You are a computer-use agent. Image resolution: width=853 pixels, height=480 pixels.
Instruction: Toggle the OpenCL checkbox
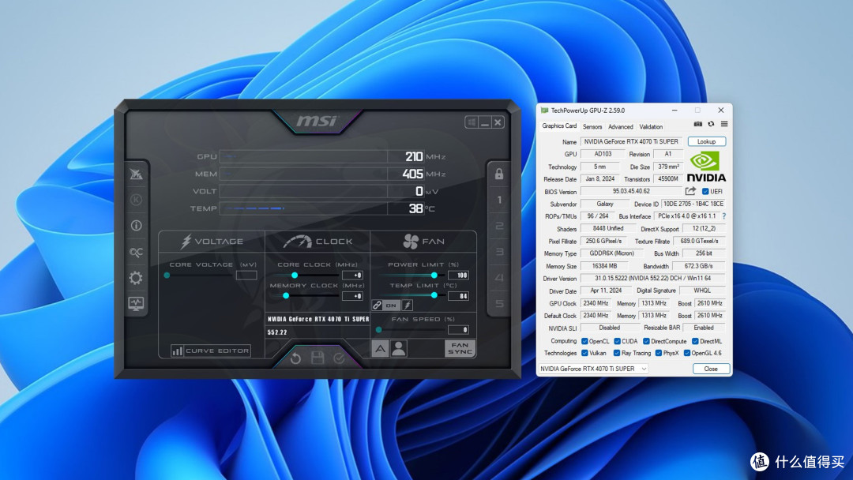tap(584, 341)
